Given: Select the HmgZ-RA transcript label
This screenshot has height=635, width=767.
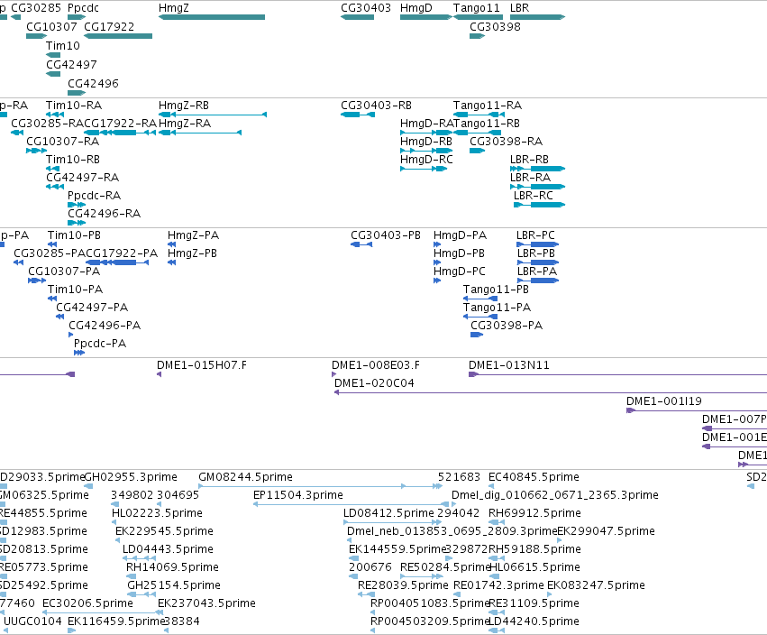Looking at the screenshot, I should pos(185,124).
